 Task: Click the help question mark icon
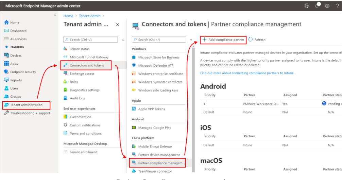pyautogui.click(x=338, y=6)
